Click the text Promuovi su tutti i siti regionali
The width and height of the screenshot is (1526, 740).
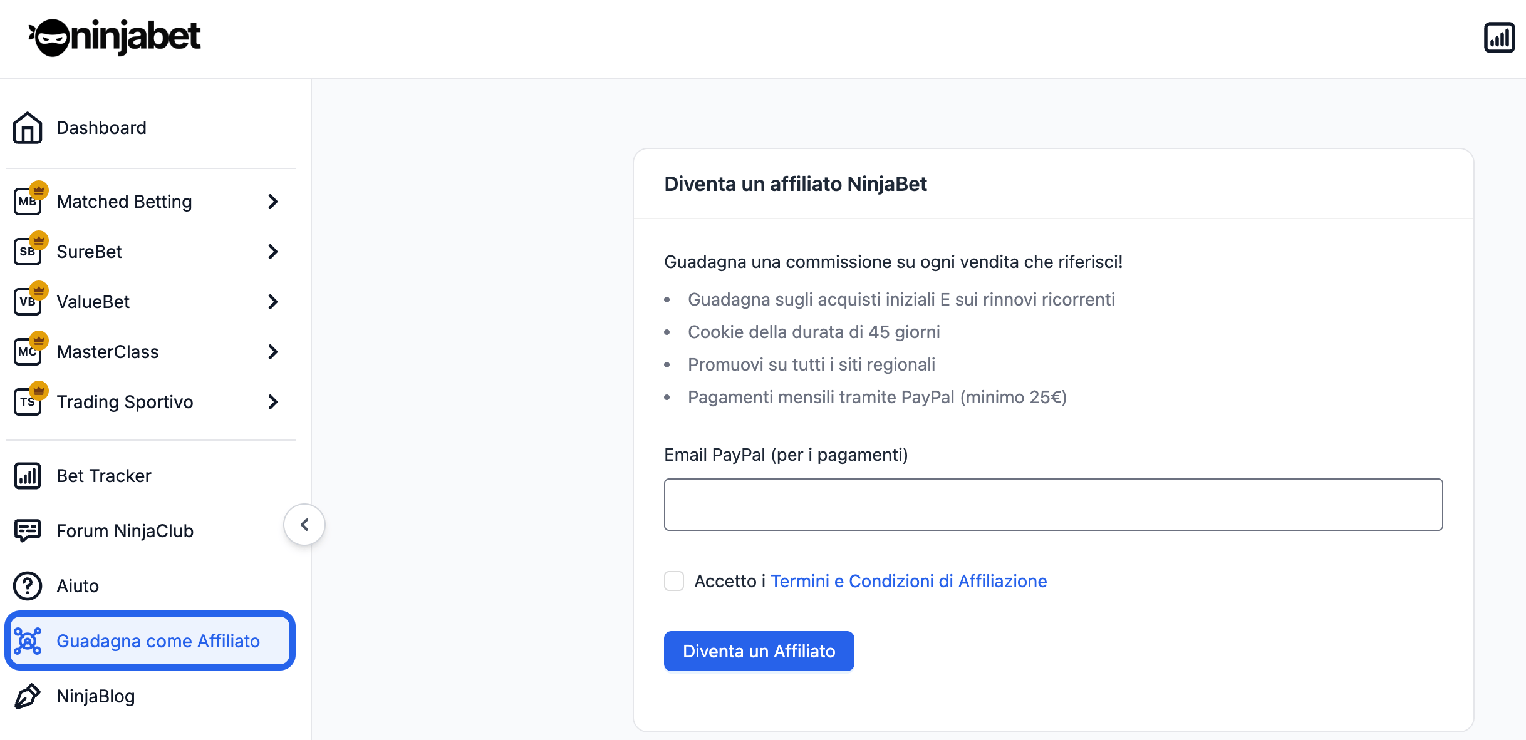point(811,364)
